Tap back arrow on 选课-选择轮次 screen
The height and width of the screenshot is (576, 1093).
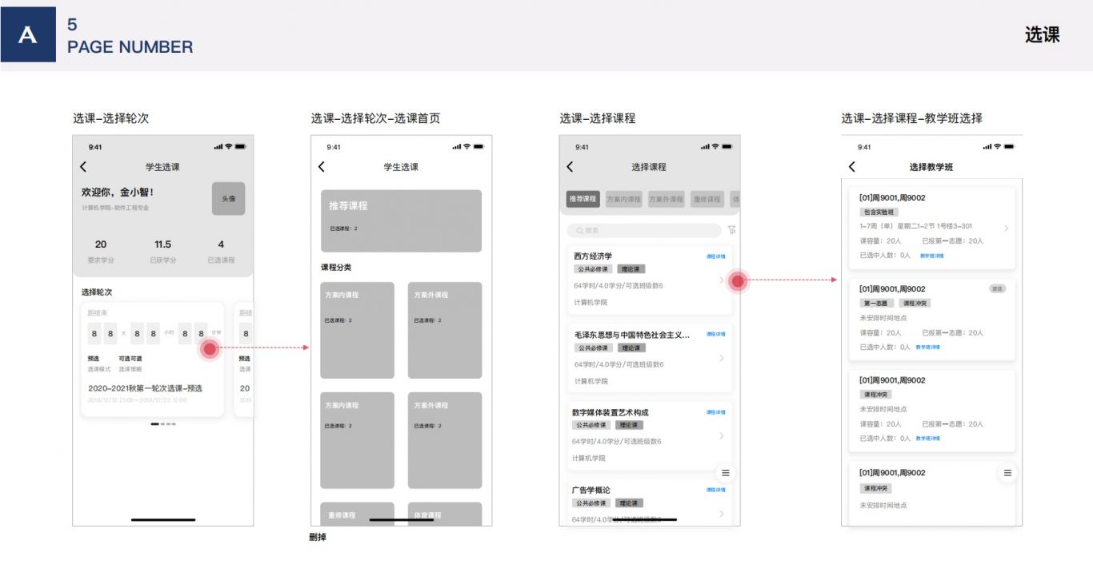pyautogui.click(x=83, y=167)
